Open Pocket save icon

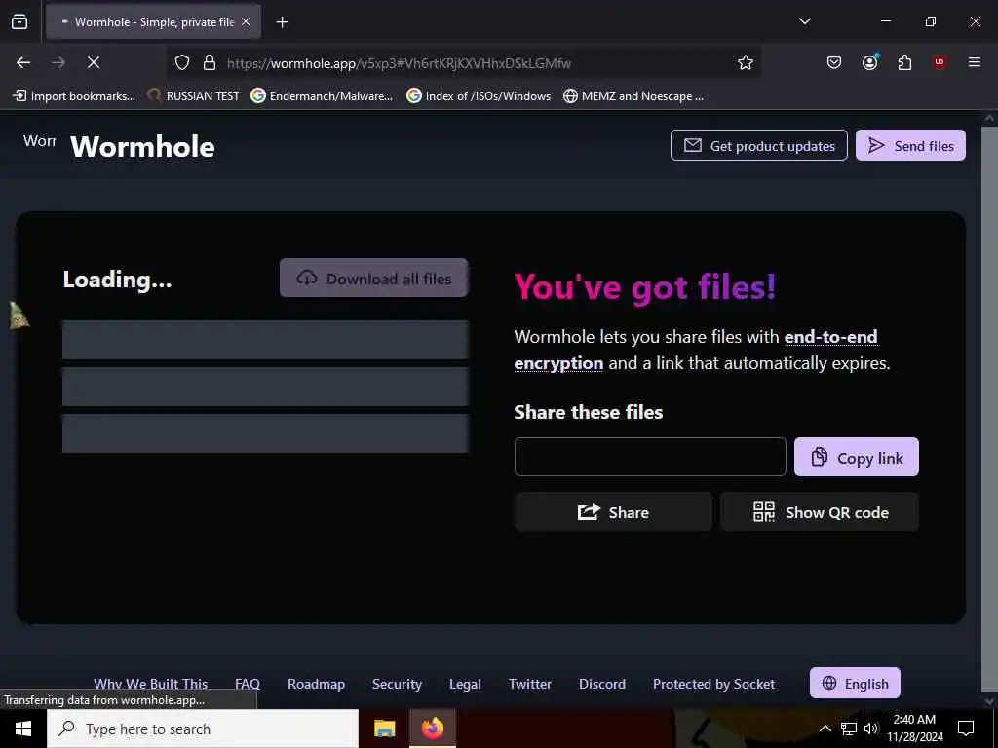tap(834, 62)
